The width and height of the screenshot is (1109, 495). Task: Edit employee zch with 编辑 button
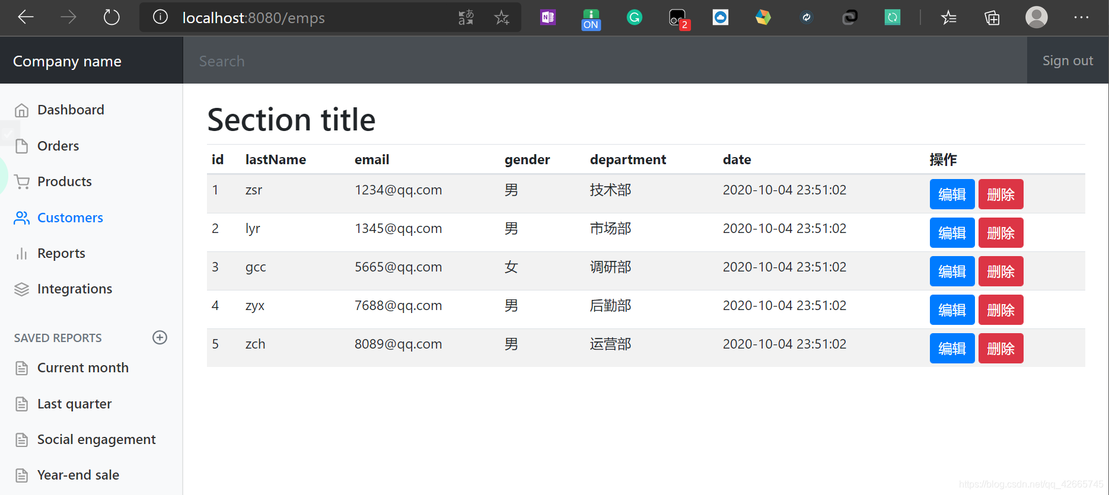point(952,348)
